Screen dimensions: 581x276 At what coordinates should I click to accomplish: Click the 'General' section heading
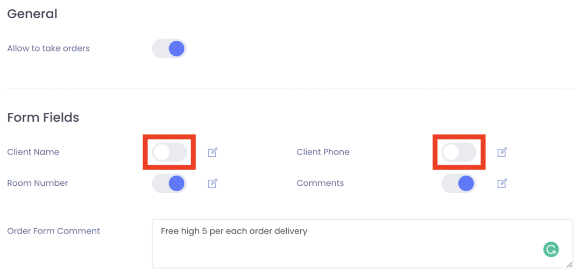pos(32,13)
